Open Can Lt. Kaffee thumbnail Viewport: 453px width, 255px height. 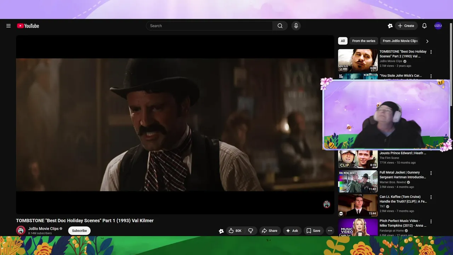358,205
